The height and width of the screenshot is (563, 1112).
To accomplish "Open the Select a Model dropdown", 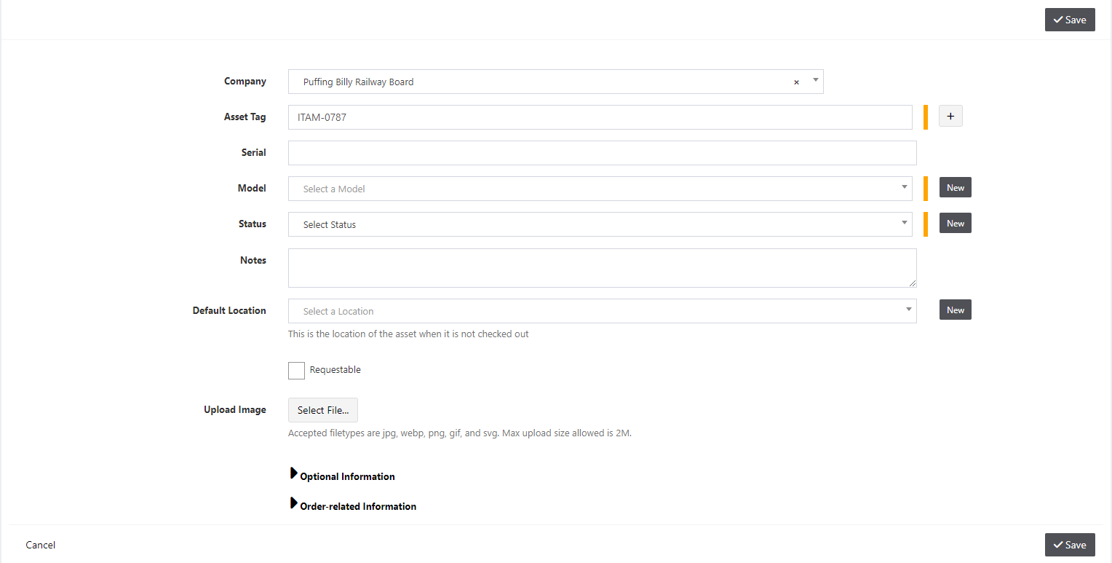I will (x=600, y=189).
